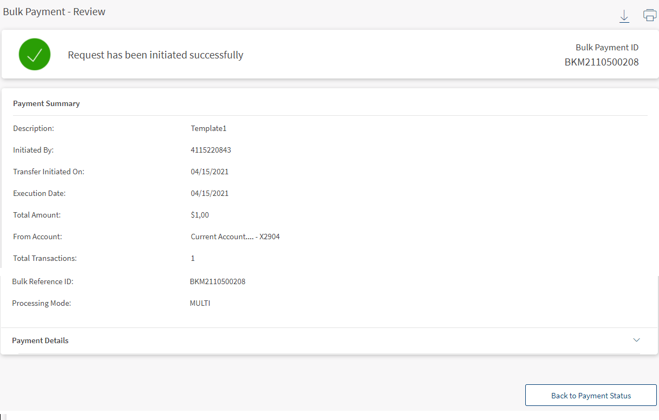
Task: Select the Template1 description value
Action: 208,128
